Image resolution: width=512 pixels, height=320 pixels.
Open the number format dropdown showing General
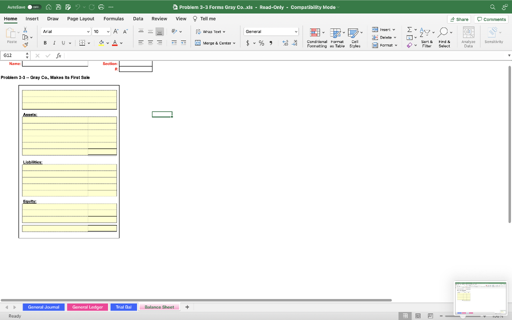pos(271,31)
